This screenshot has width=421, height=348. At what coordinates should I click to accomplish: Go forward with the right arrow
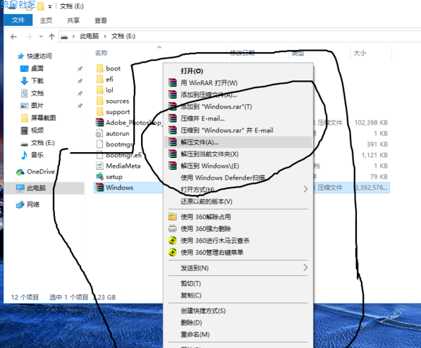pos(29,37)
